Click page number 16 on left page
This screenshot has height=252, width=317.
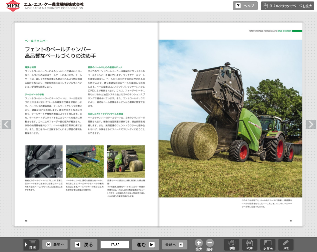(x=26, y=221)
